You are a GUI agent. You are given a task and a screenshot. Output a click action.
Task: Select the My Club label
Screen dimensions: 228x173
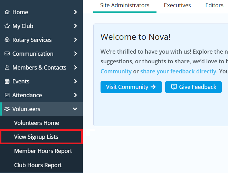(x=23, y=26)
